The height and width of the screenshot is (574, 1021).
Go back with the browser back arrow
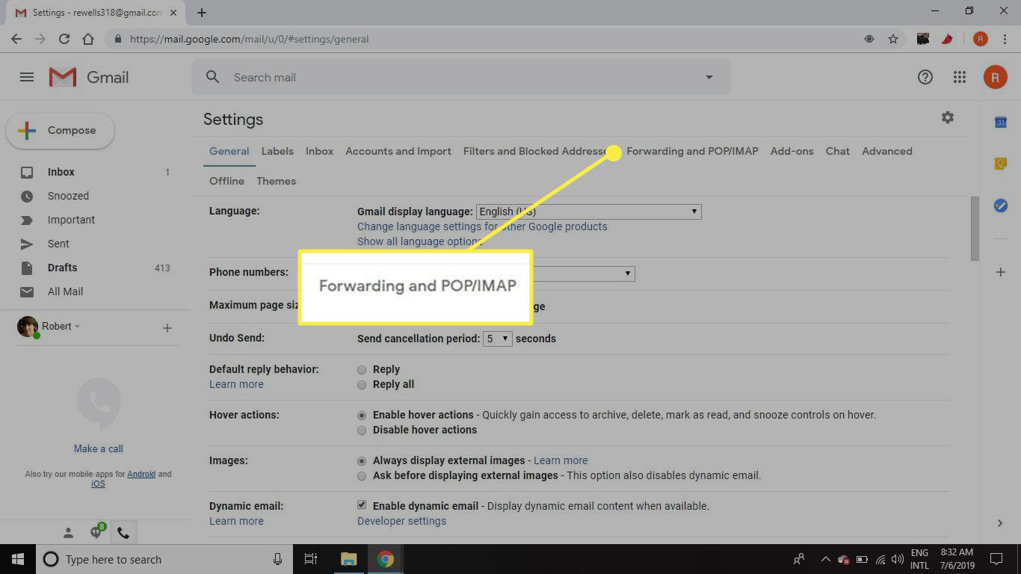click(x=16, y=39)
